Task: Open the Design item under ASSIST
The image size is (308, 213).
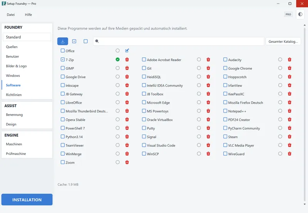Action: coord(27,124)
